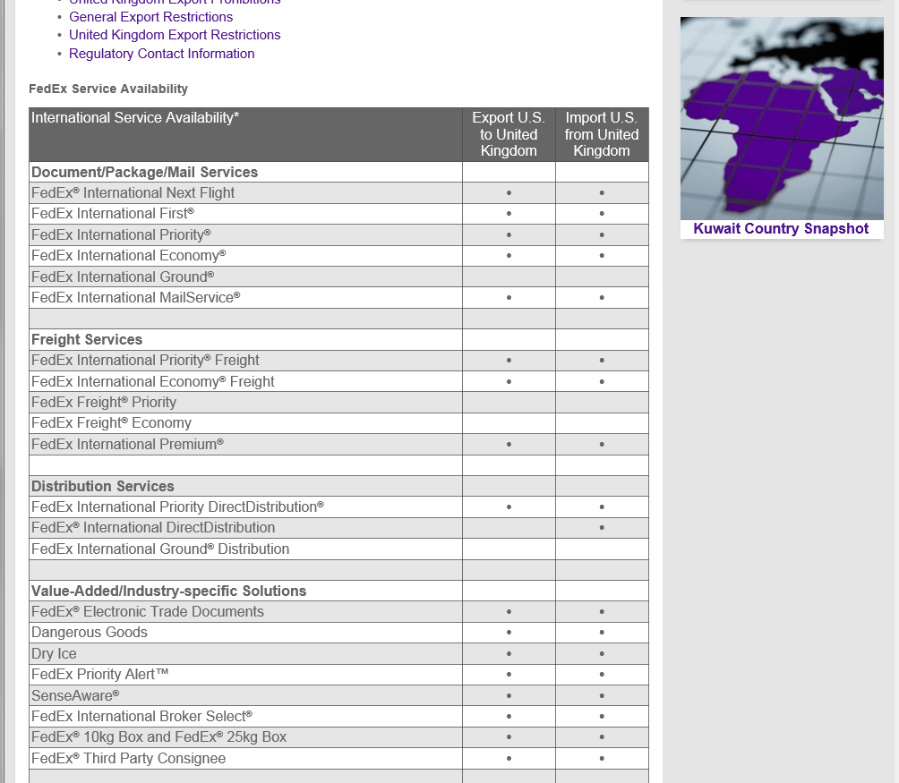This screenshot has width=899, height=783.
Task: Click Export bullet for Dangerous Goods
Action: pyautogui.click(x=509, y=633)
